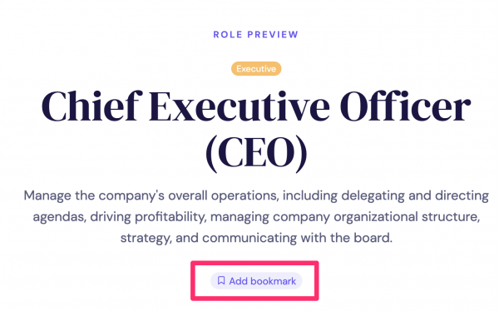499x311 pixels.
Task: Add a bookmark for this role
Action: tap(256, 281)
